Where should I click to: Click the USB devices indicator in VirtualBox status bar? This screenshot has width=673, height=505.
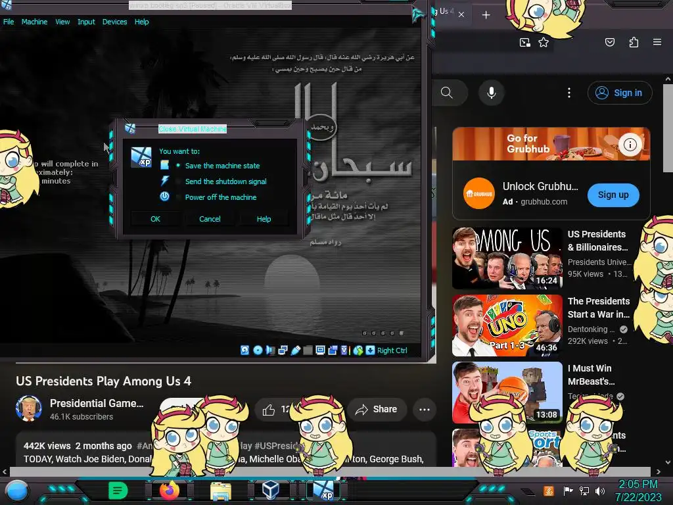[295, 350]
